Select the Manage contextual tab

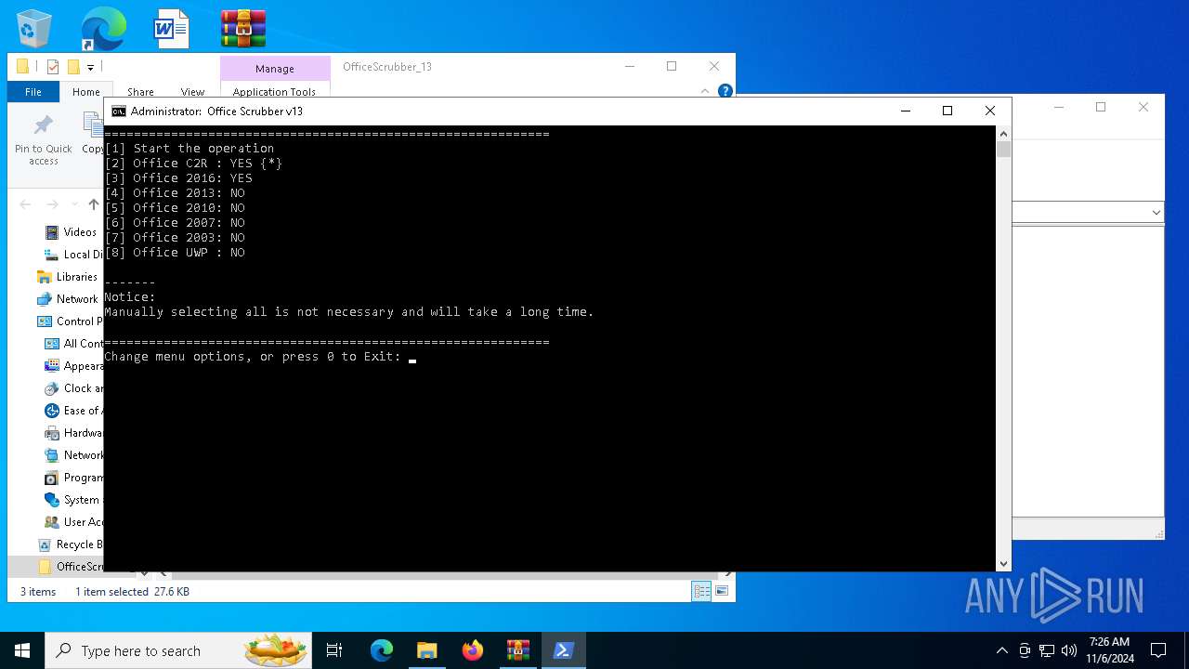click(x=275, y=69)
